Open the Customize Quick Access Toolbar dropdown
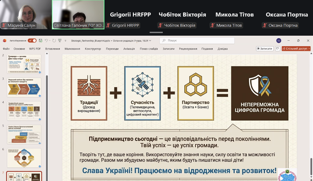Screen dimensions: 313x181 pos(65,41)
